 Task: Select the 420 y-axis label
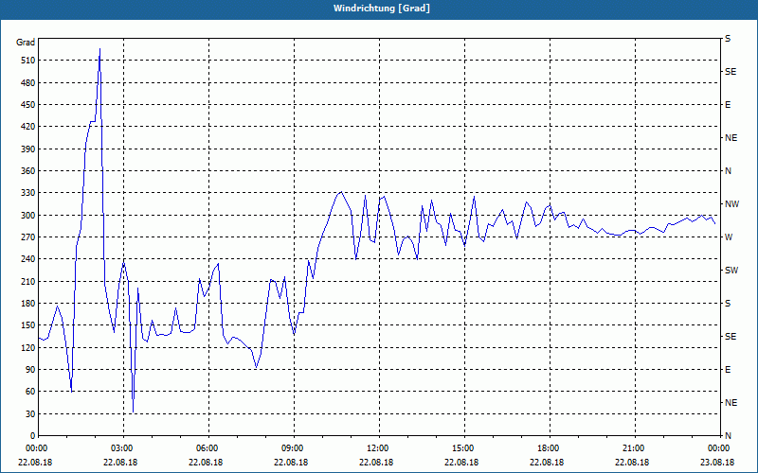point(28,127)
